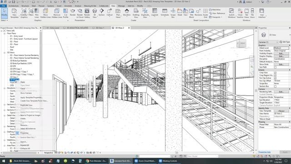Open the Properties help link
Image resolution: width=291 pixels, height=164 pixels.
click(x=265, y=152)
